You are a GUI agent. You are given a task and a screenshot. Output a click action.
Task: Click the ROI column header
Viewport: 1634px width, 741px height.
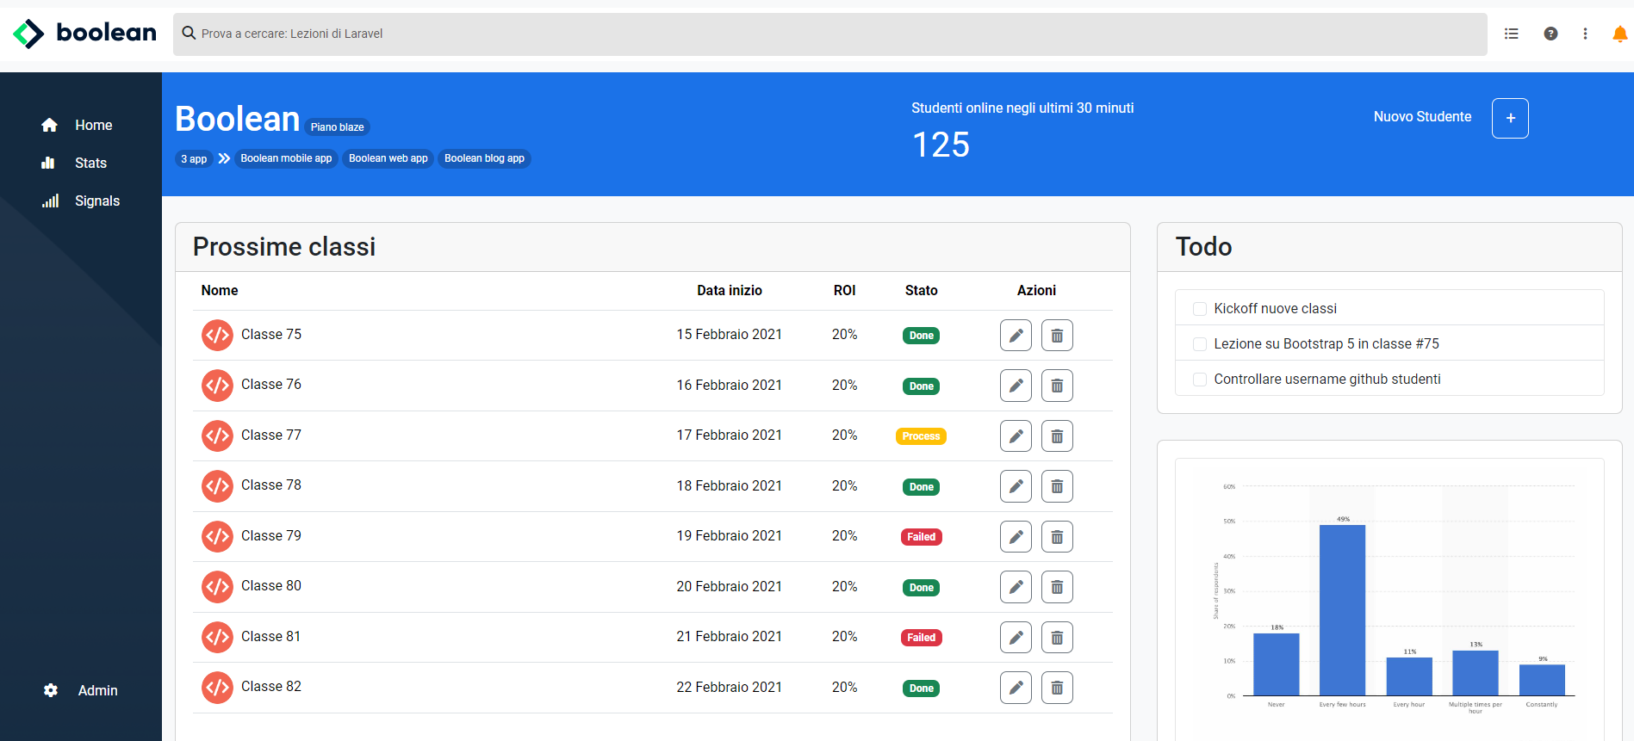tap(844, 291)
